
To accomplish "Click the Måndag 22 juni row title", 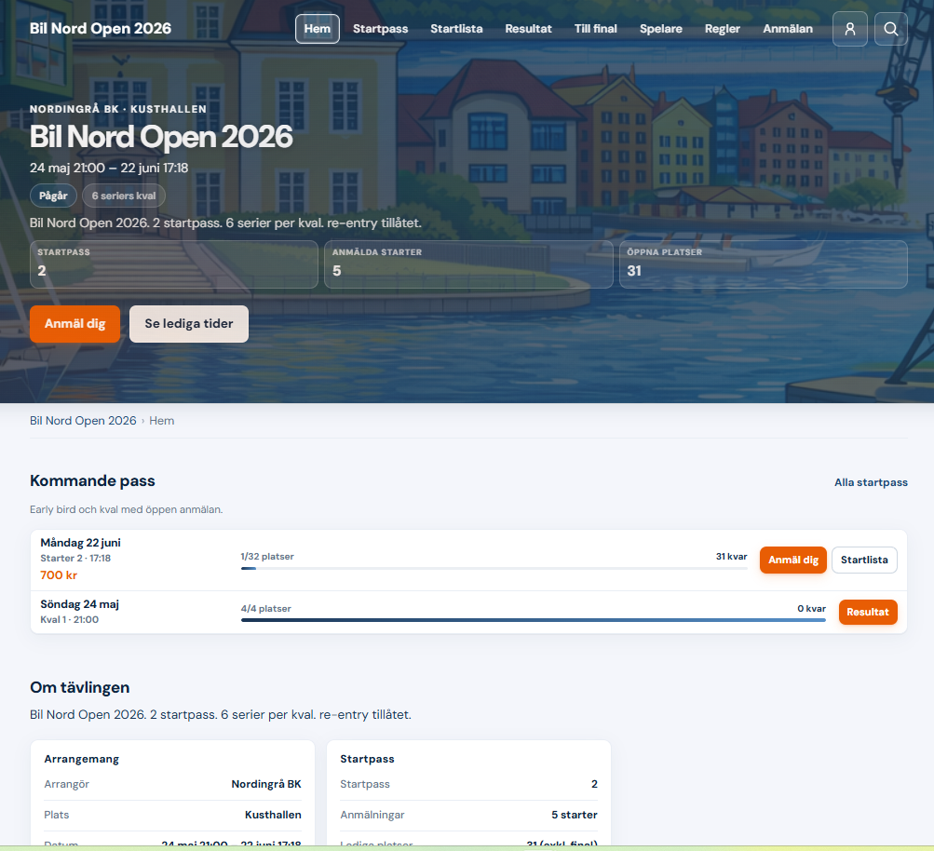I will tap(80, 543).
